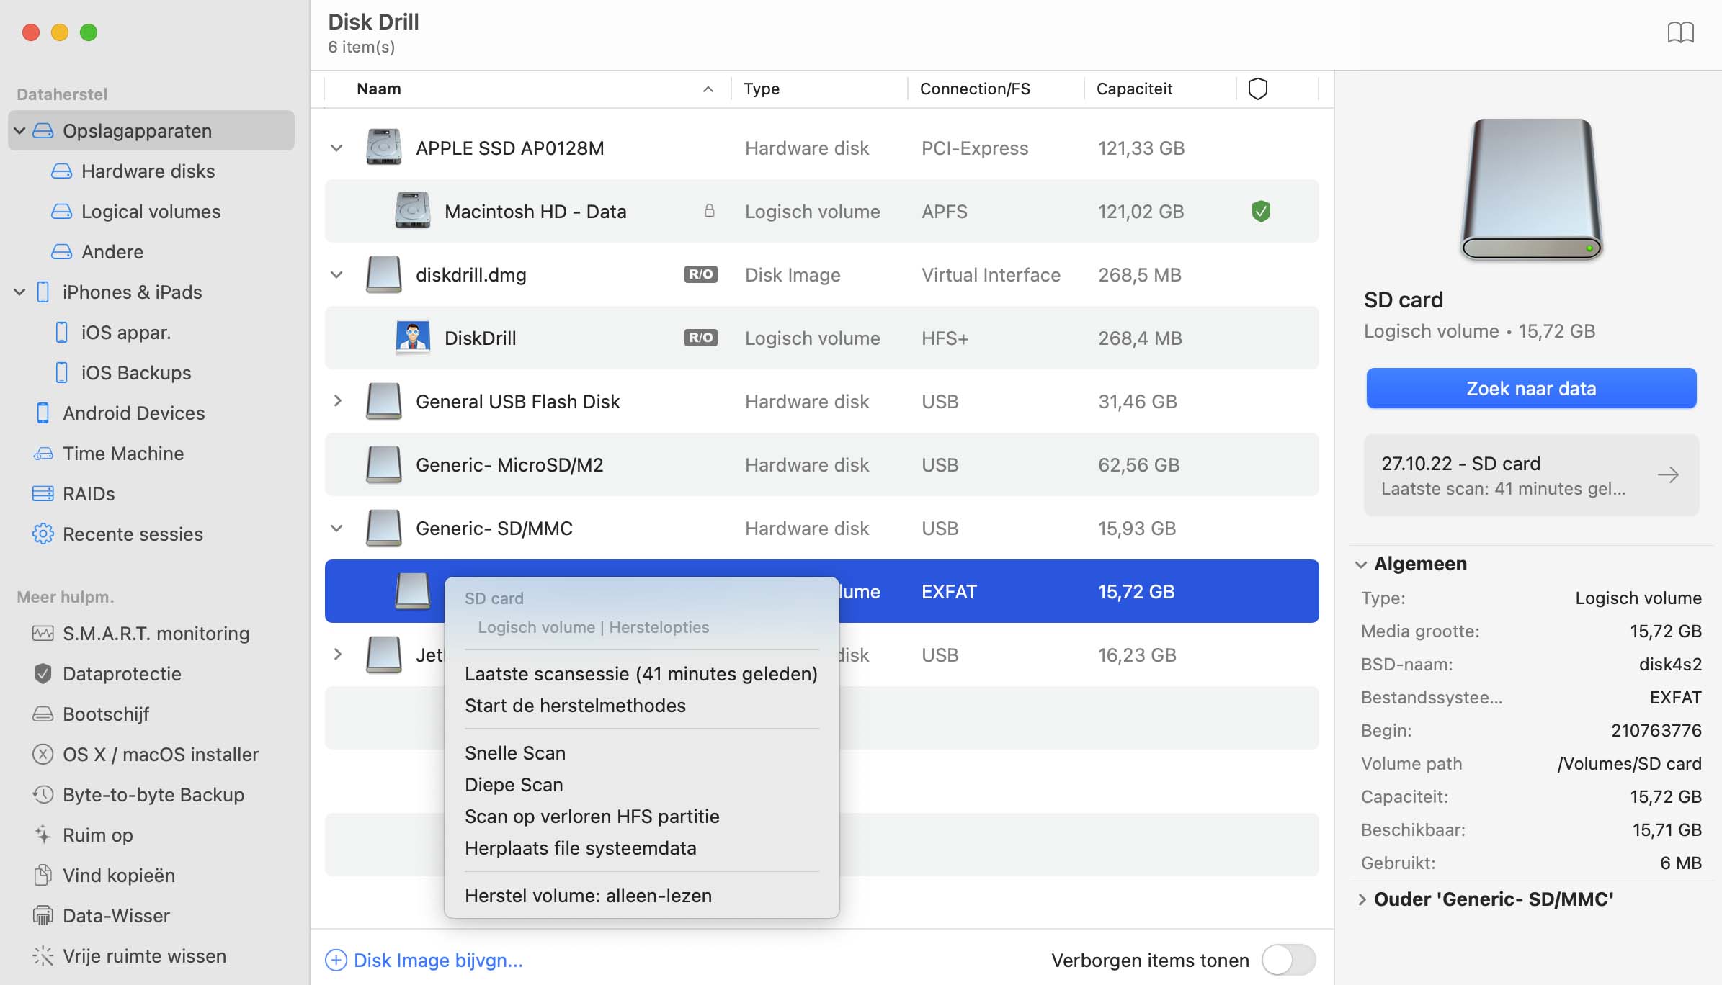Click the disk4s2 BSD-naam value
This screenshot has height=985, width=1722.
pyautogui.click(x=1670, y=664)
